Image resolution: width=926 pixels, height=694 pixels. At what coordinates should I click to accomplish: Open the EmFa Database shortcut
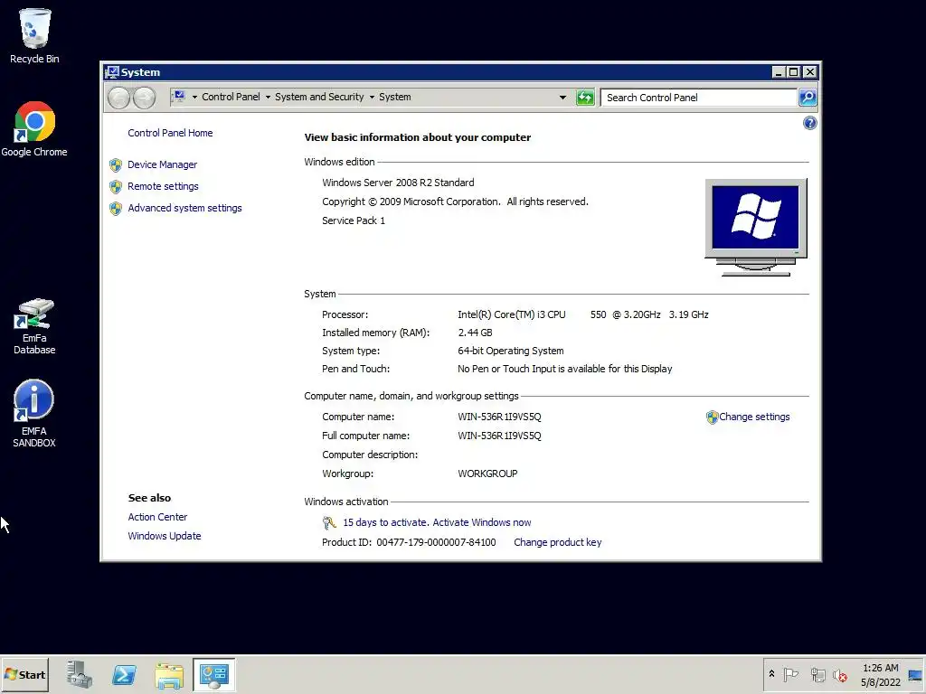(x=34, y=325)
